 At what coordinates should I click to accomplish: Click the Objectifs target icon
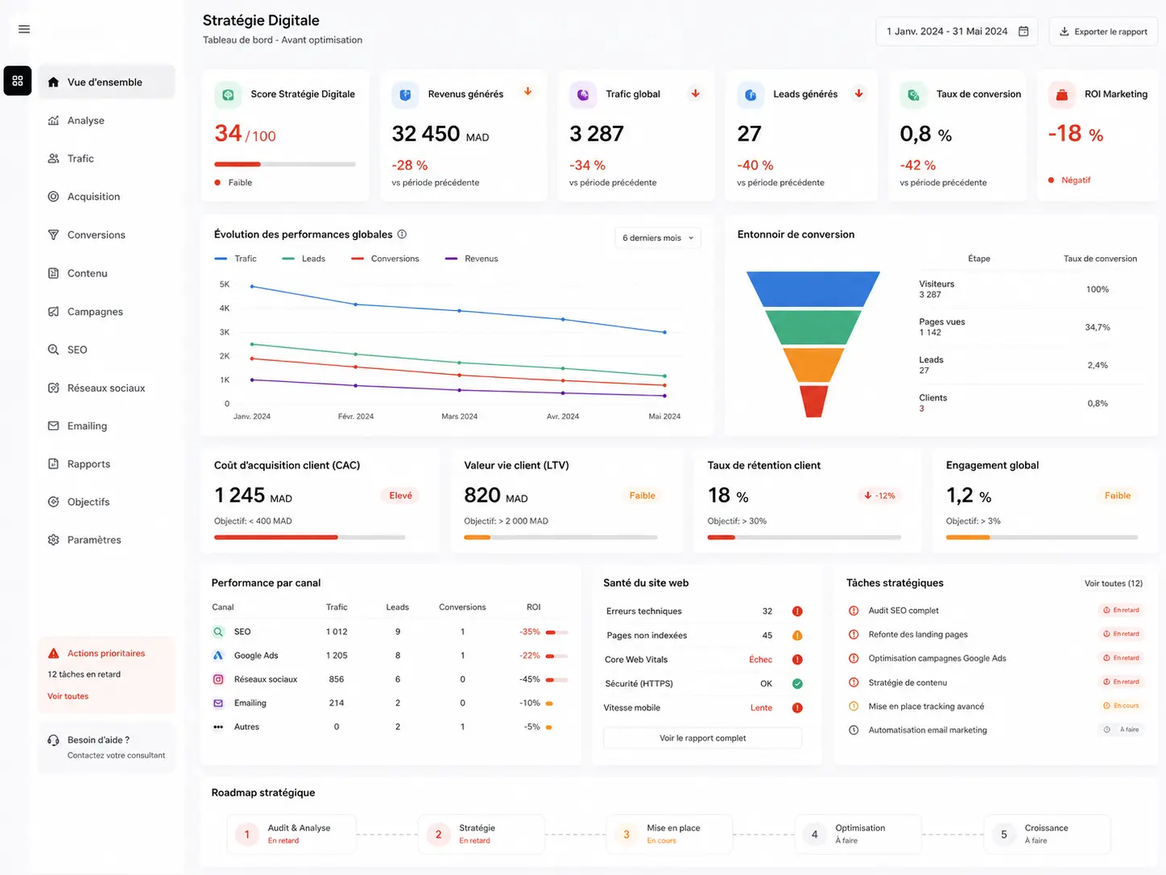point(53,502)
